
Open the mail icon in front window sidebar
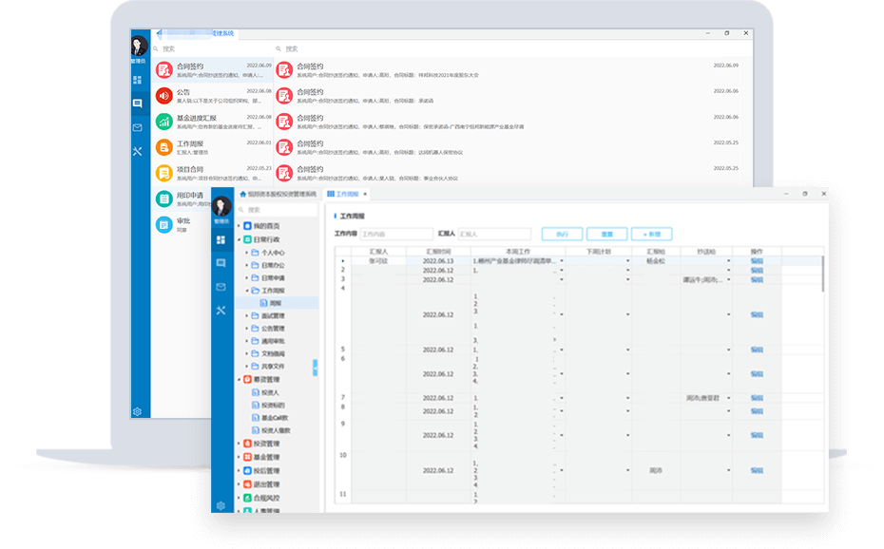click(221, 287)
